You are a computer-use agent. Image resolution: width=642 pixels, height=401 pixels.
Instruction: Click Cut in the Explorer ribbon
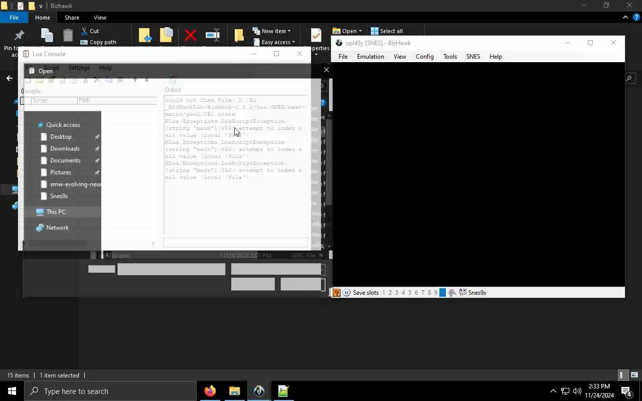point(90,31)
